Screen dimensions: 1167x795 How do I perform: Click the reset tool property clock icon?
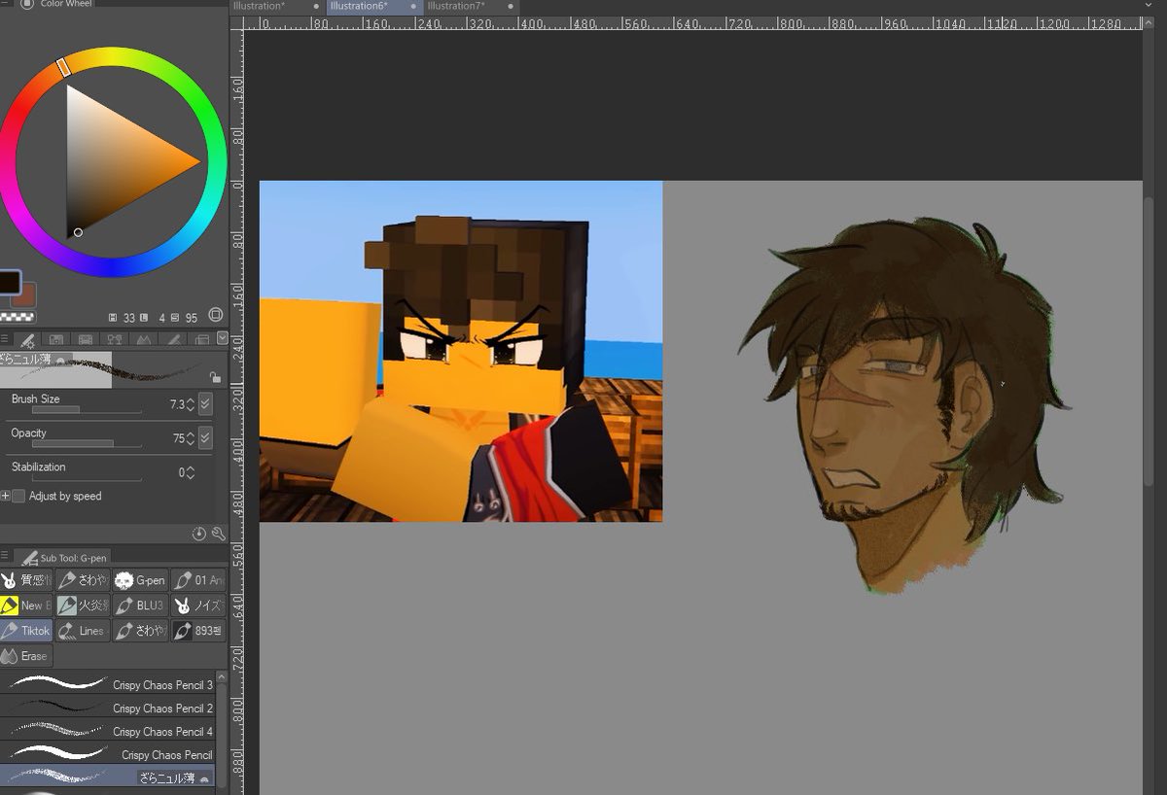coord(199,534)
